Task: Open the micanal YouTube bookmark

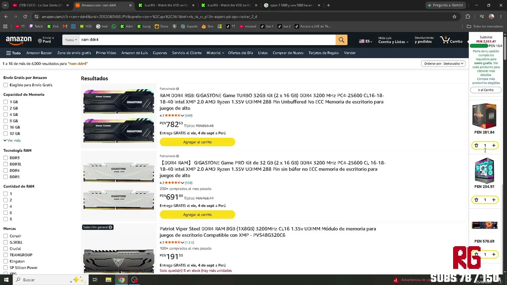Action: point(248,27)
